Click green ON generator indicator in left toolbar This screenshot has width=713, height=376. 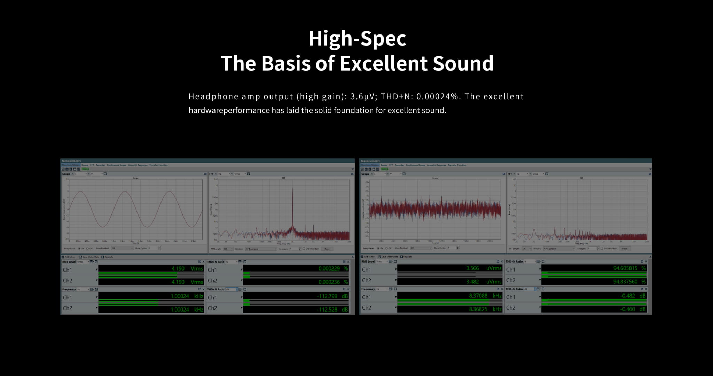[x=85, y=169]
